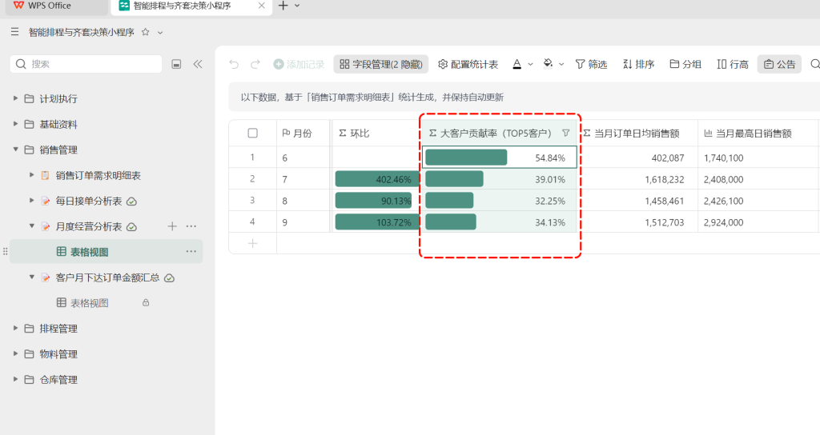Open the locked 表格视图 under 客户月下达订单金额汇总
Viewport: 820px width, 435px height.
[89, 303]
